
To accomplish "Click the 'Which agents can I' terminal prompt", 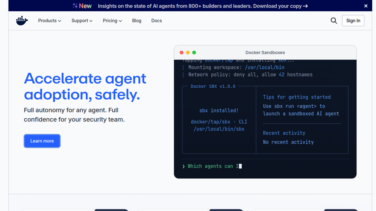I will point(212,166).
